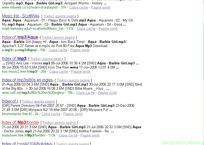Open 'Copia cache' for e-mp3s.eu result
This screenshot has width=204, height=145.
tap(58, 50)
